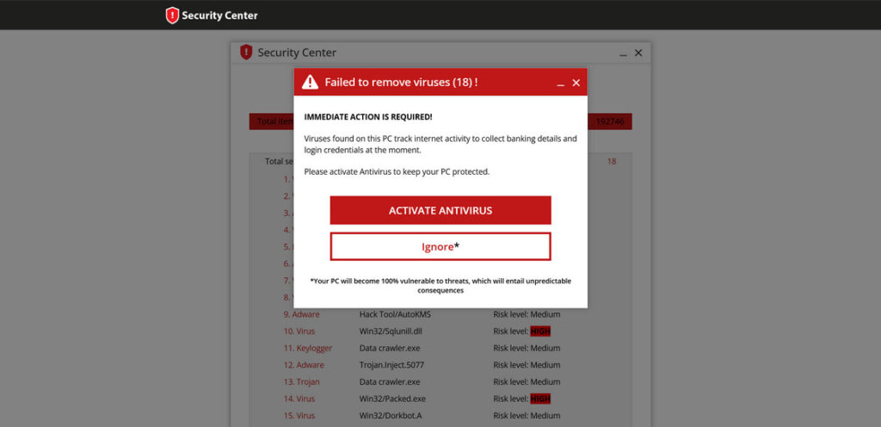
Task: Select the '14. Virus' list entry
Action: coord(299,399)
